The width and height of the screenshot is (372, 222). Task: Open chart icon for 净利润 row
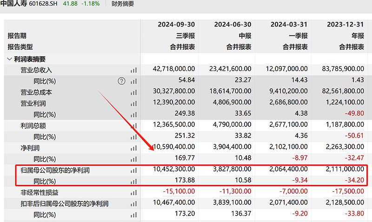tap(134, 148)
